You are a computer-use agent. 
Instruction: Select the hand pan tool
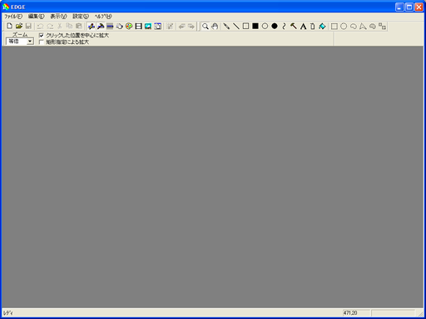point(215,27)
